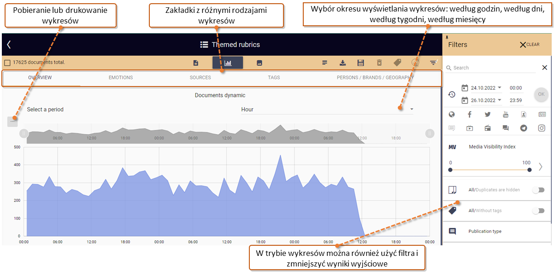554x272 pixels.
Task: Switch to the OVERVIEW tab
Action: (x=40, y=77)
